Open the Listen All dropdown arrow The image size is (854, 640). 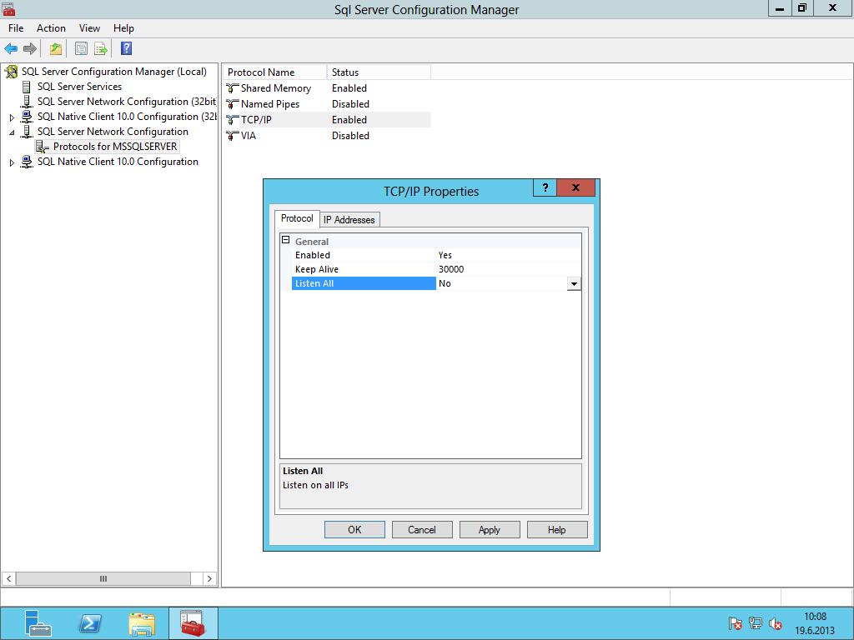[x=574, y=283]
